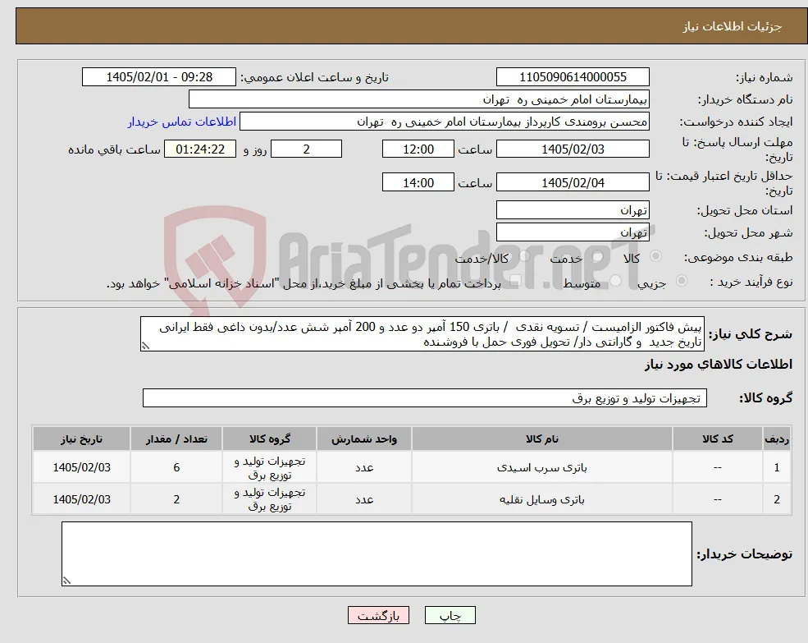This screenshot has width=808, height=643.
Task: Click the 12:00 deadline time field
Action: pyautogui.click(x=418, y=149)
